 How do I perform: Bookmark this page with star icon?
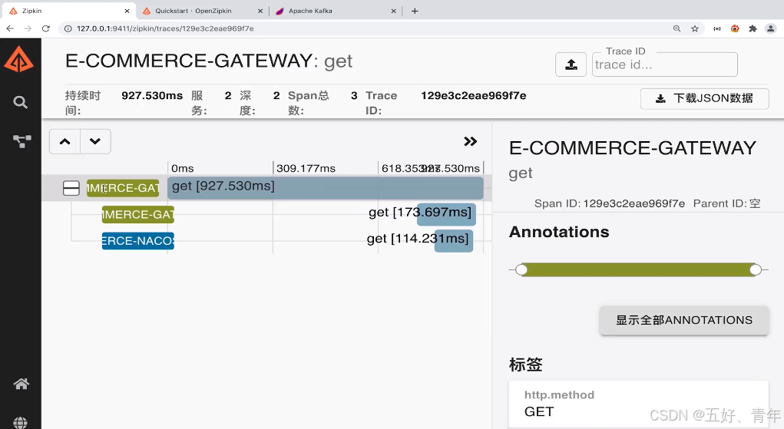[x=694, y=28]
